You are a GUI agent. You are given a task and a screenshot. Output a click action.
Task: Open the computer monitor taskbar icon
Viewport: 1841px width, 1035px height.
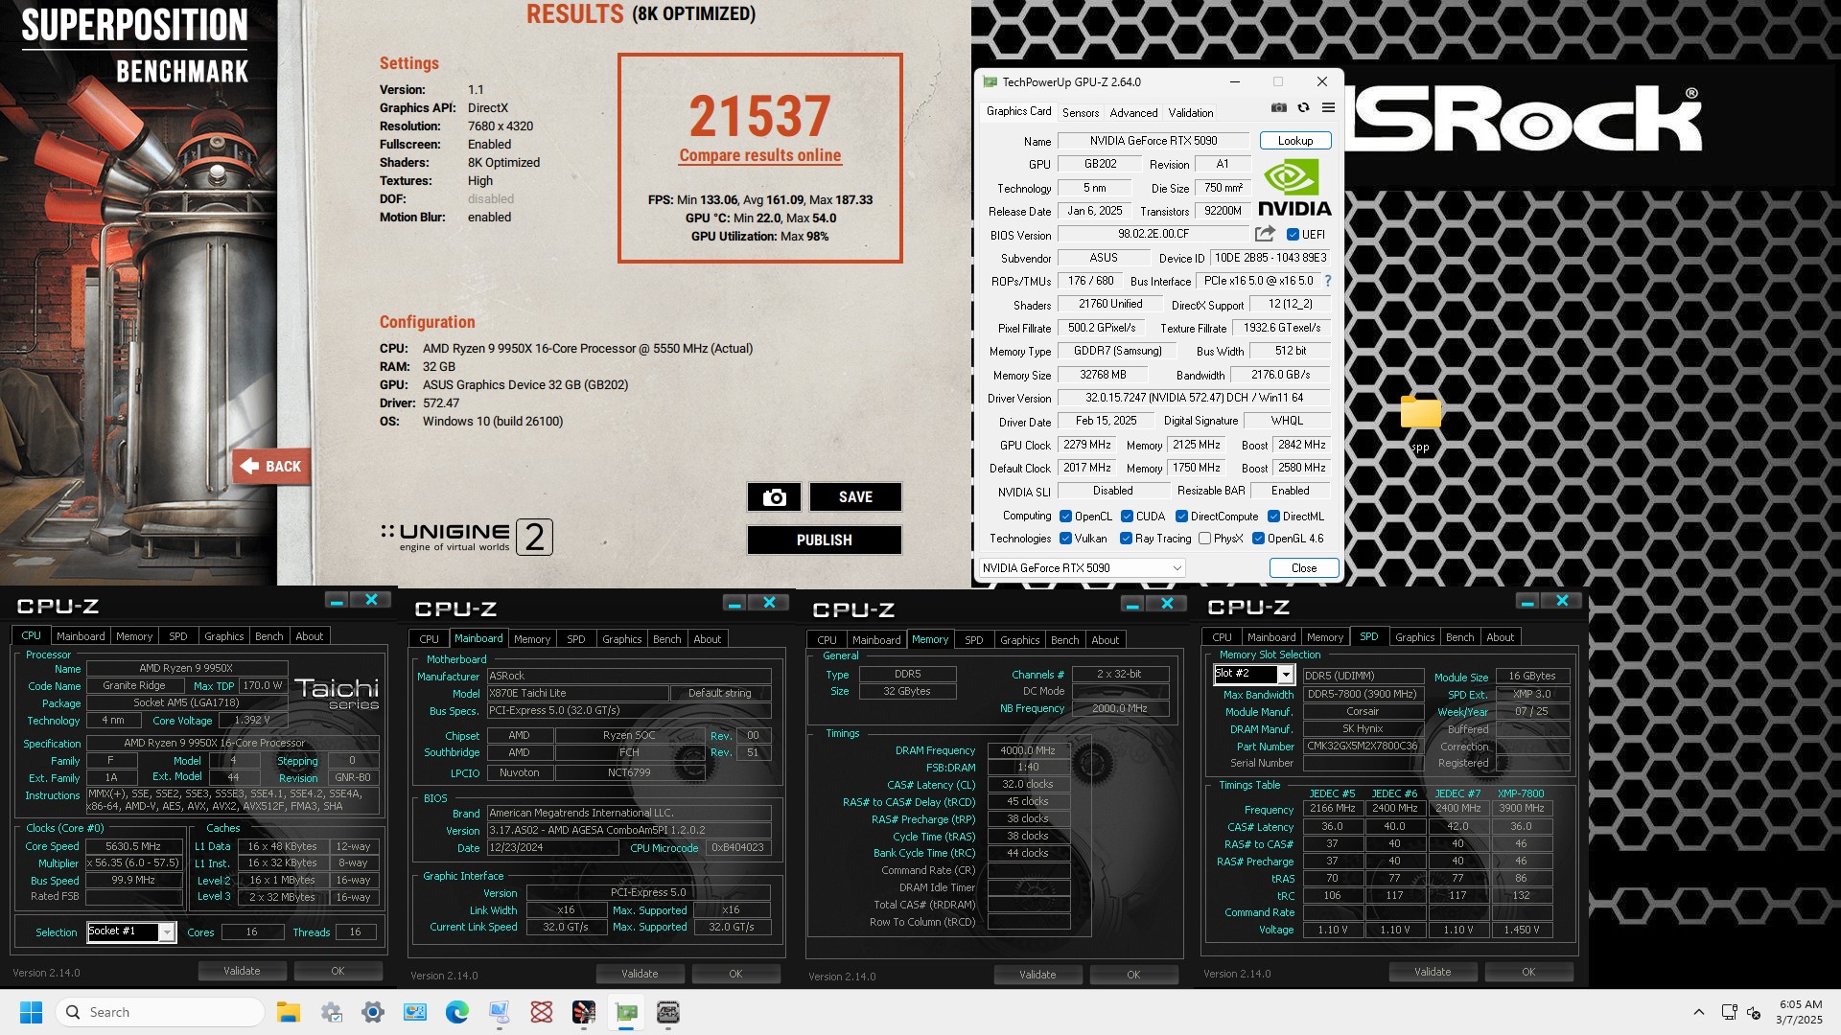click(500, 1012)
